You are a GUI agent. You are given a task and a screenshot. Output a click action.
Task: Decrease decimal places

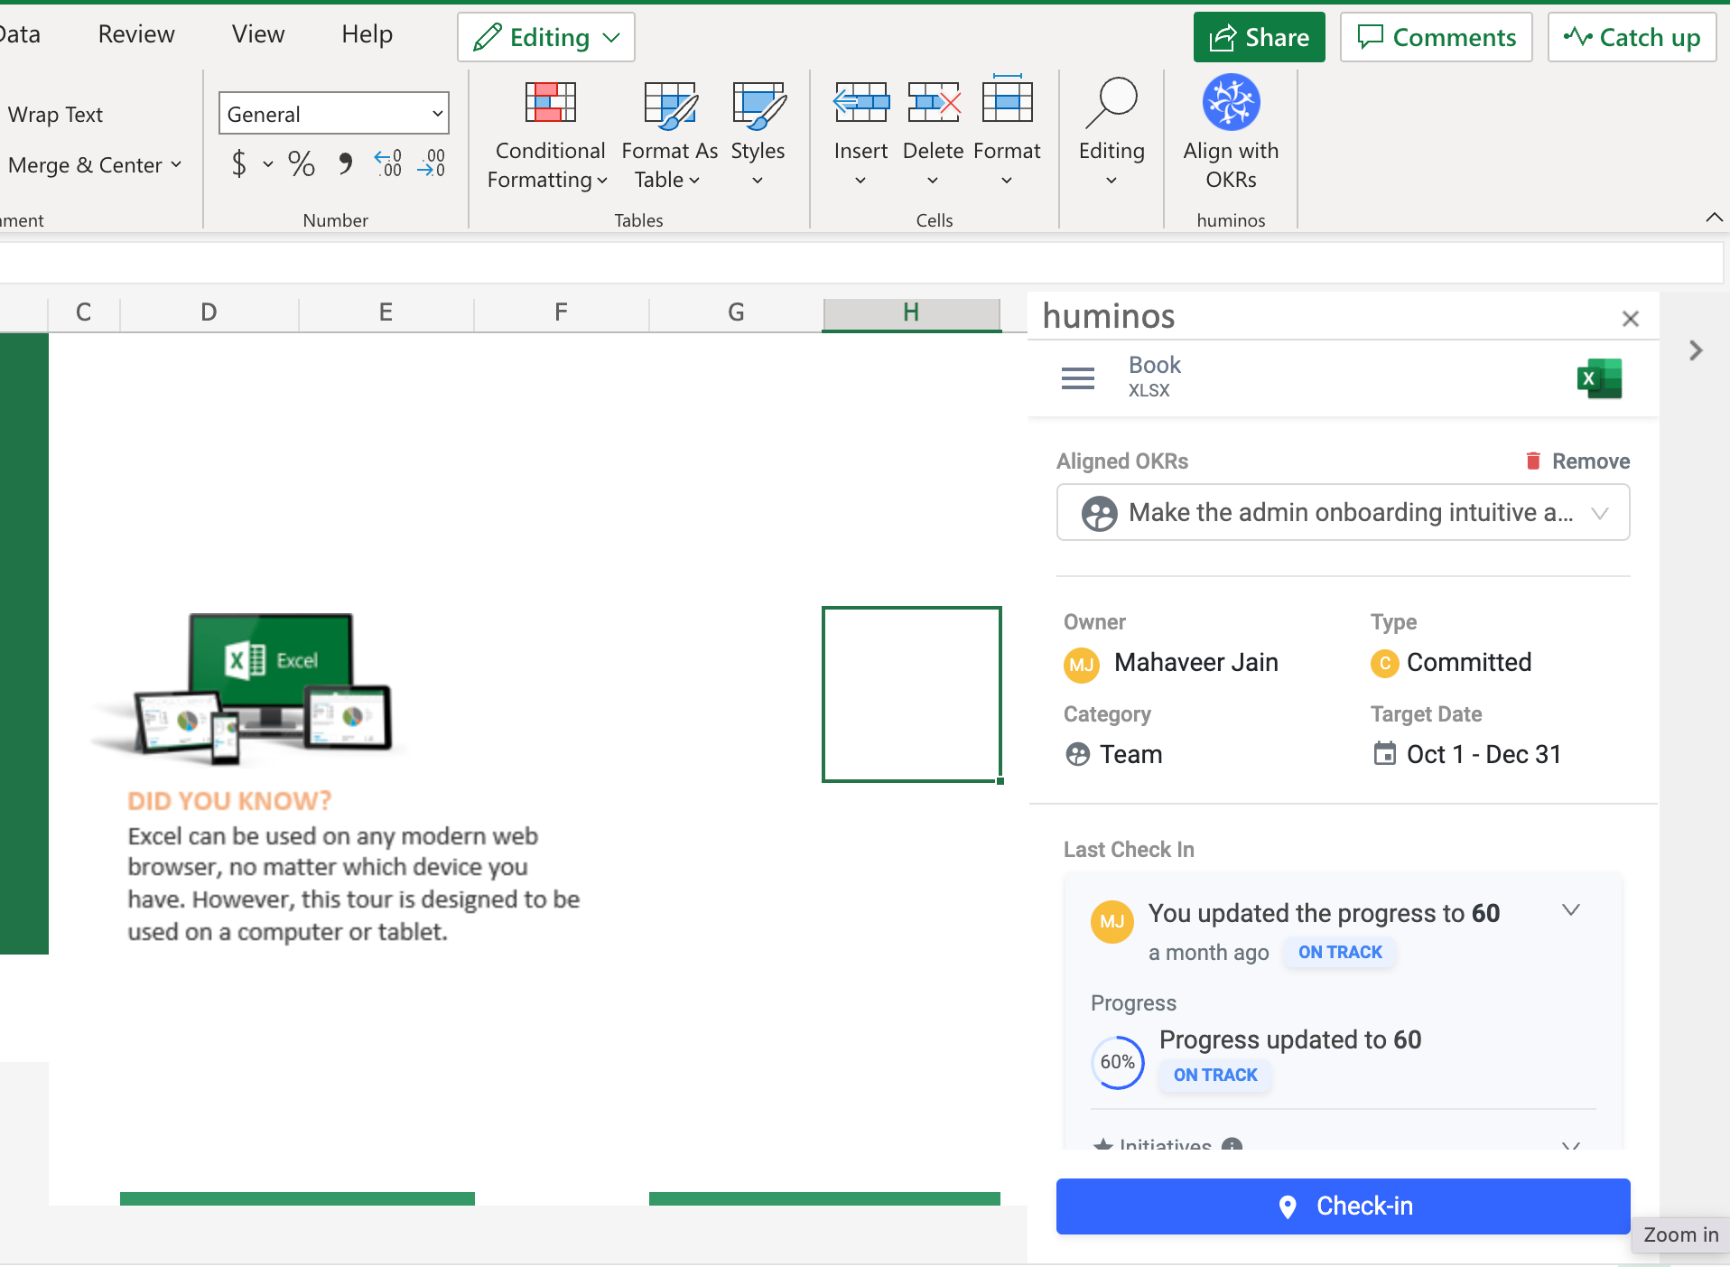[x=432, y=163]
